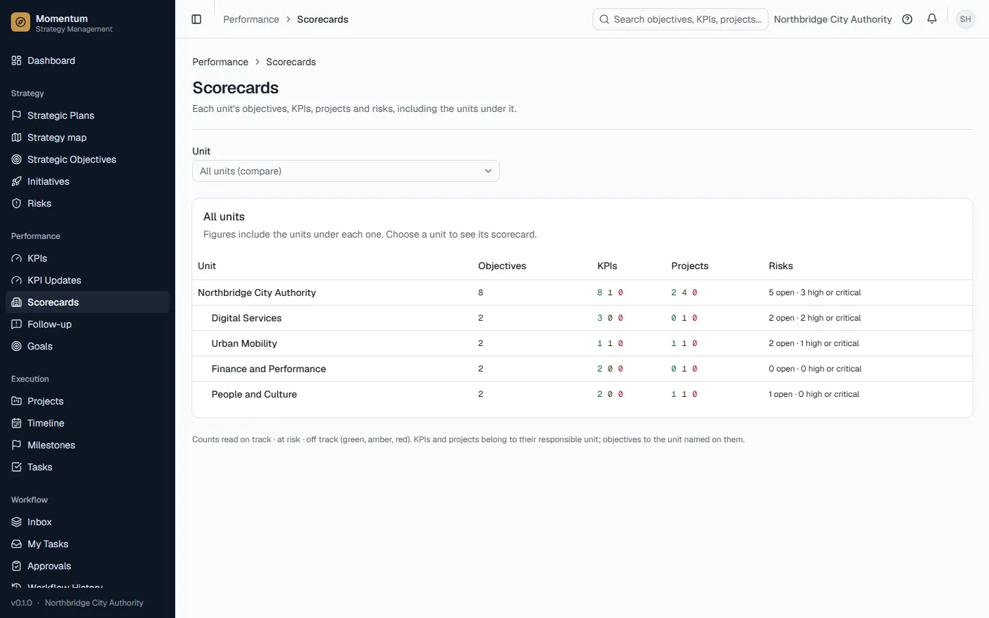The image size is (989, 618).
Task: Select My Tasks in the sidebar
Action: [x=87, y=544]
